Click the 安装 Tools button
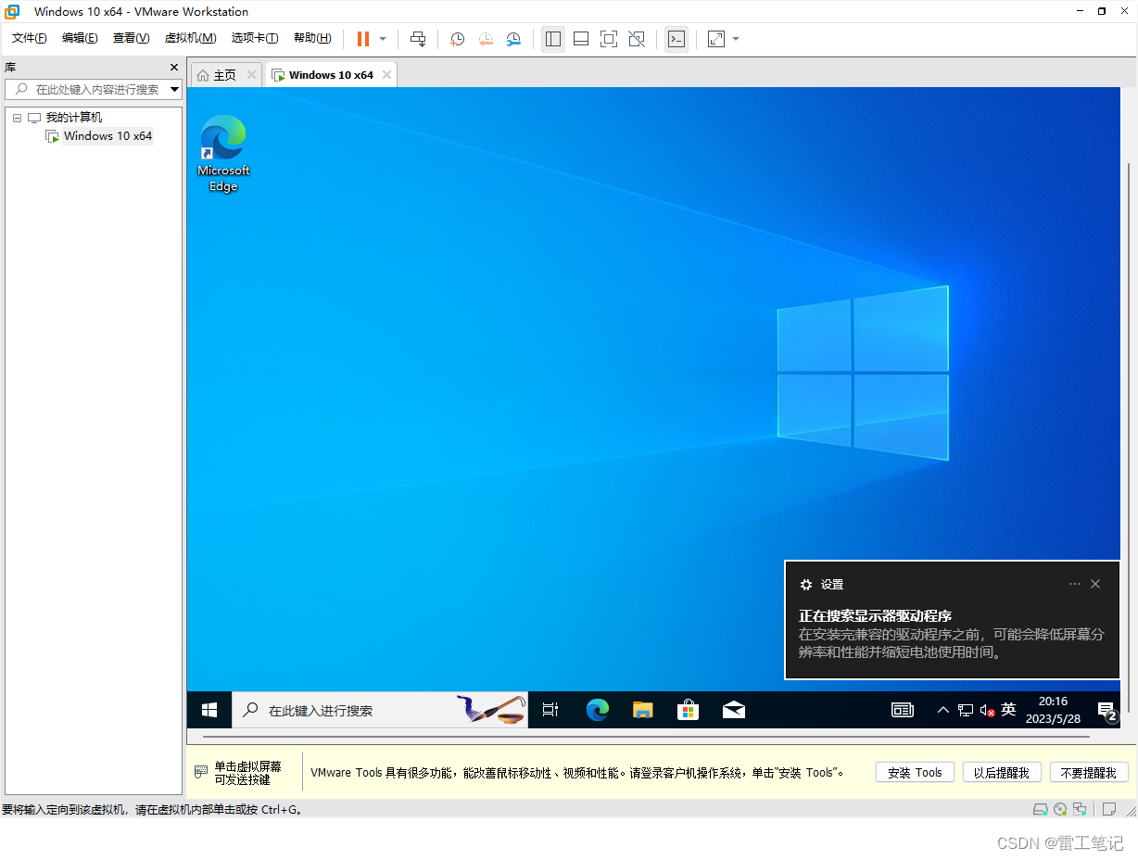The width and height of the screenshot is (1138, 860). point(914,773)
